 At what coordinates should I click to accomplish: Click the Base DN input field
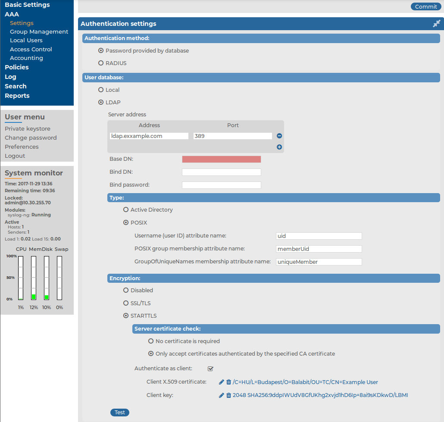coord(222,159)
